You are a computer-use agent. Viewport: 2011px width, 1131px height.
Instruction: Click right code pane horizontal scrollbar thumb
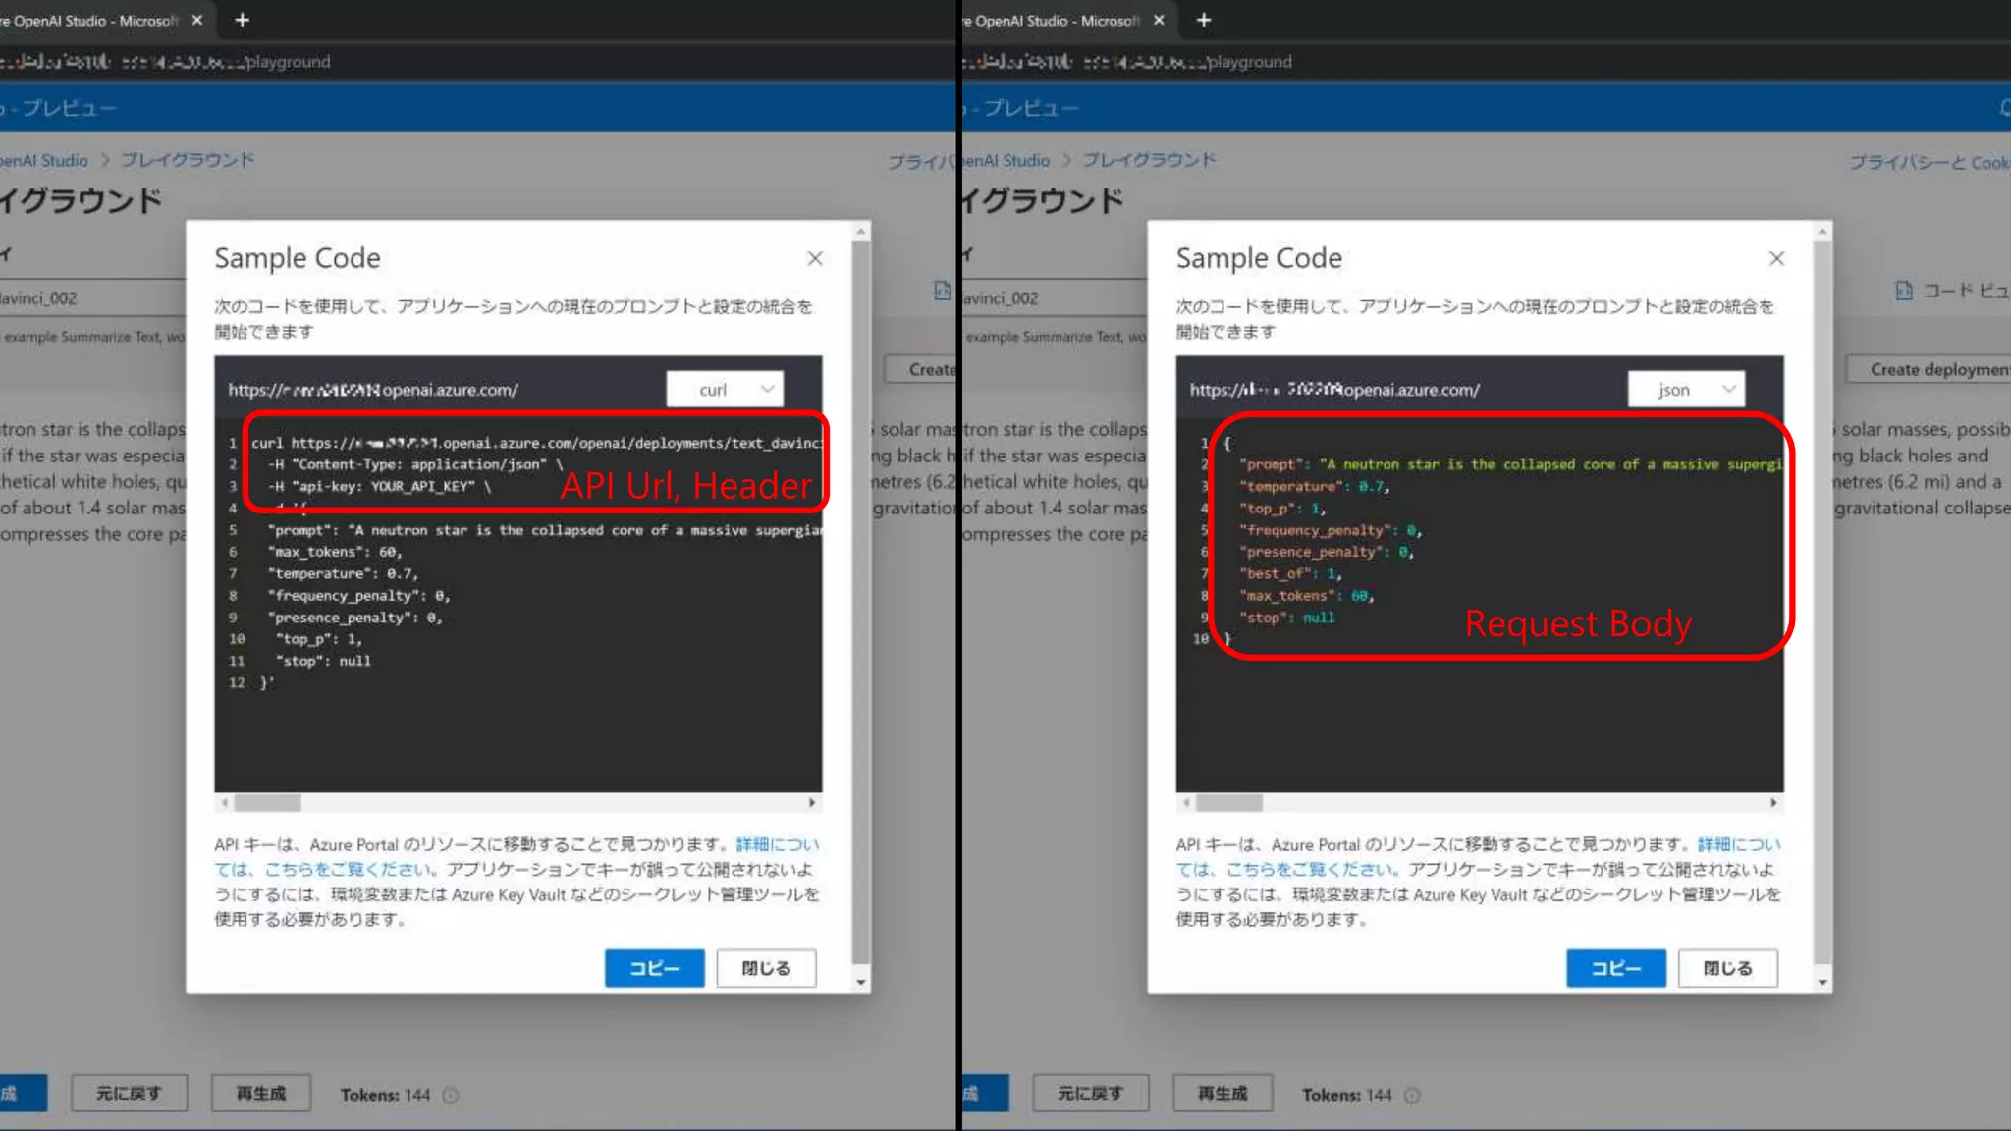click(x=1228, y=802)
